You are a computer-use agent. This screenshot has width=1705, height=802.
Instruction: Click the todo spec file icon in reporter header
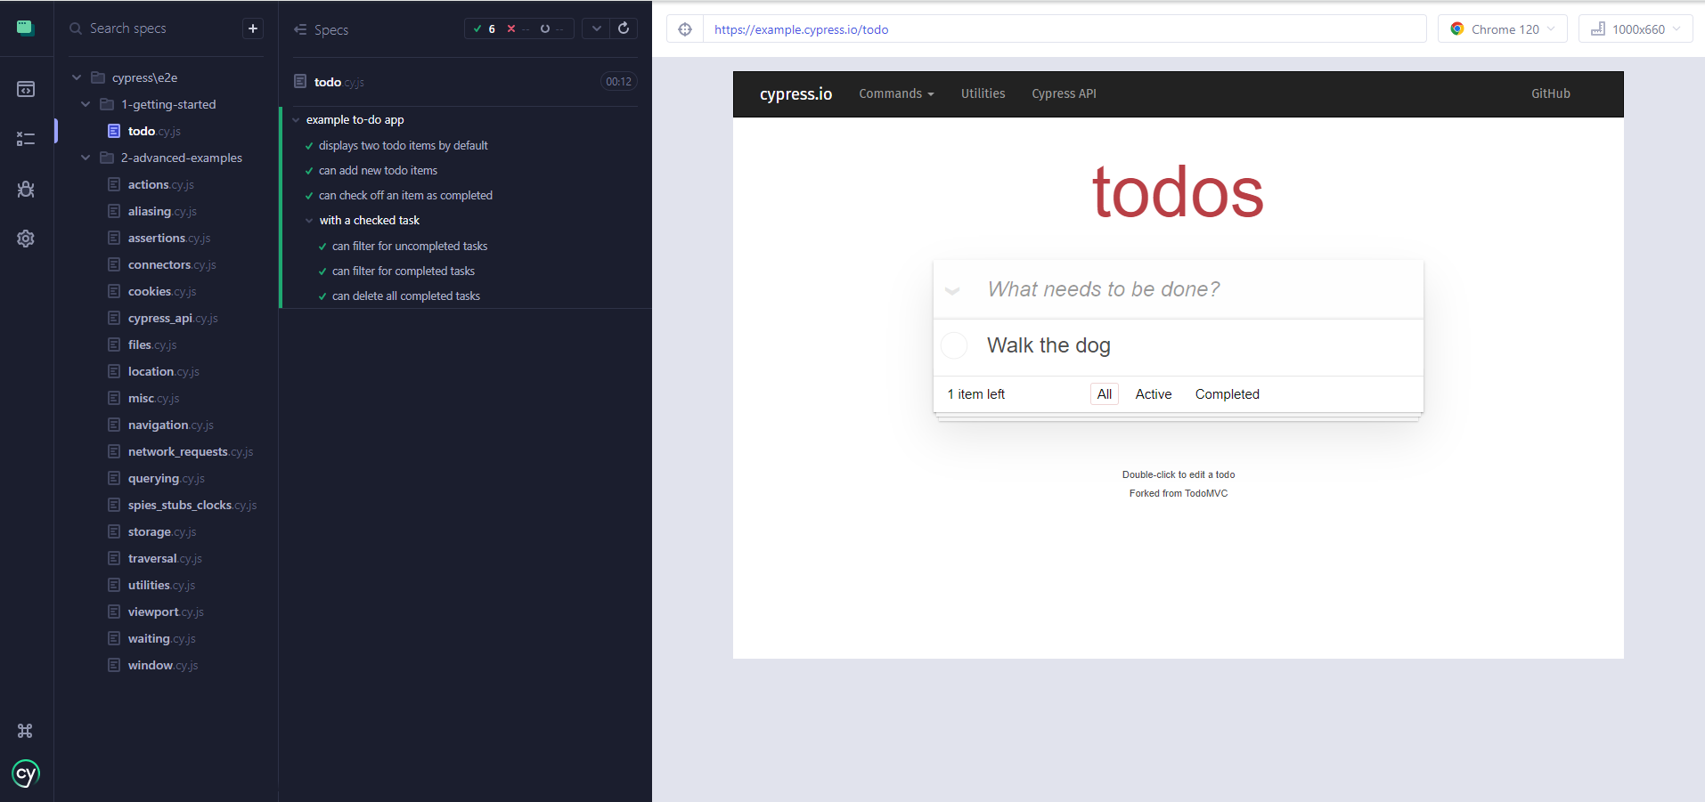[300, 81]
